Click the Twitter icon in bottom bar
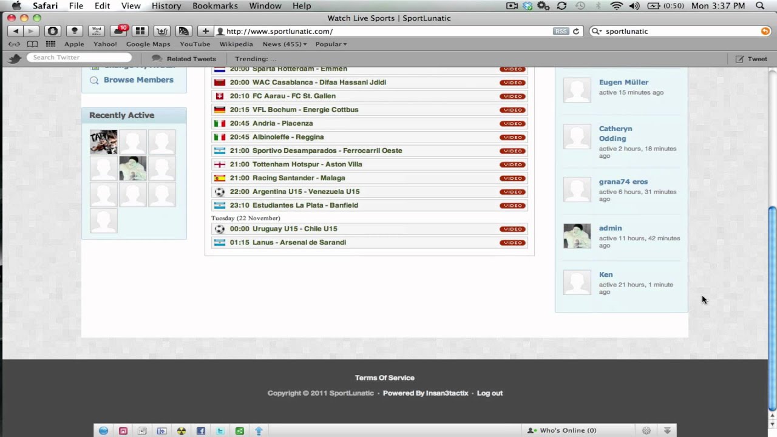Image resolution: width=777 pixels, height=437 pixels. (220, 430)
